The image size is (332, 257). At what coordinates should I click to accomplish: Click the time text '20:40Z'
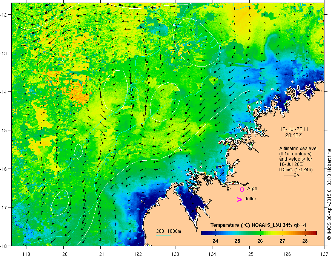pyautogui.click(x=293, y=135)
